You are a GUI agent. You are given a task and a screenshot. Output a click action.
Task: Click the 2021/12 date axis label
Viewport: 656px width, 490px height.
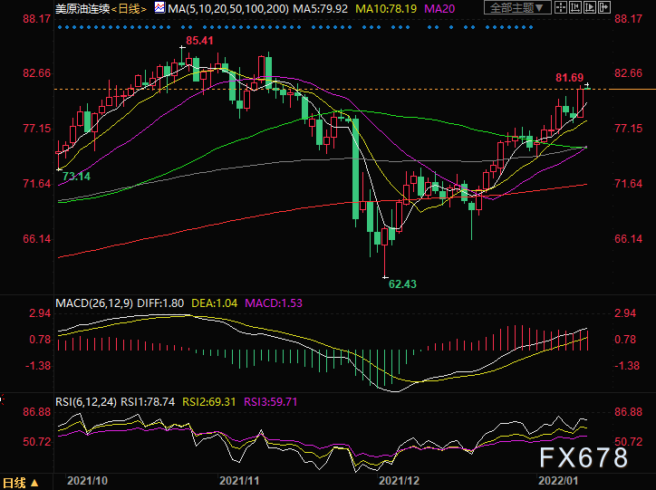pyautogui.click(x=399, y=481)
